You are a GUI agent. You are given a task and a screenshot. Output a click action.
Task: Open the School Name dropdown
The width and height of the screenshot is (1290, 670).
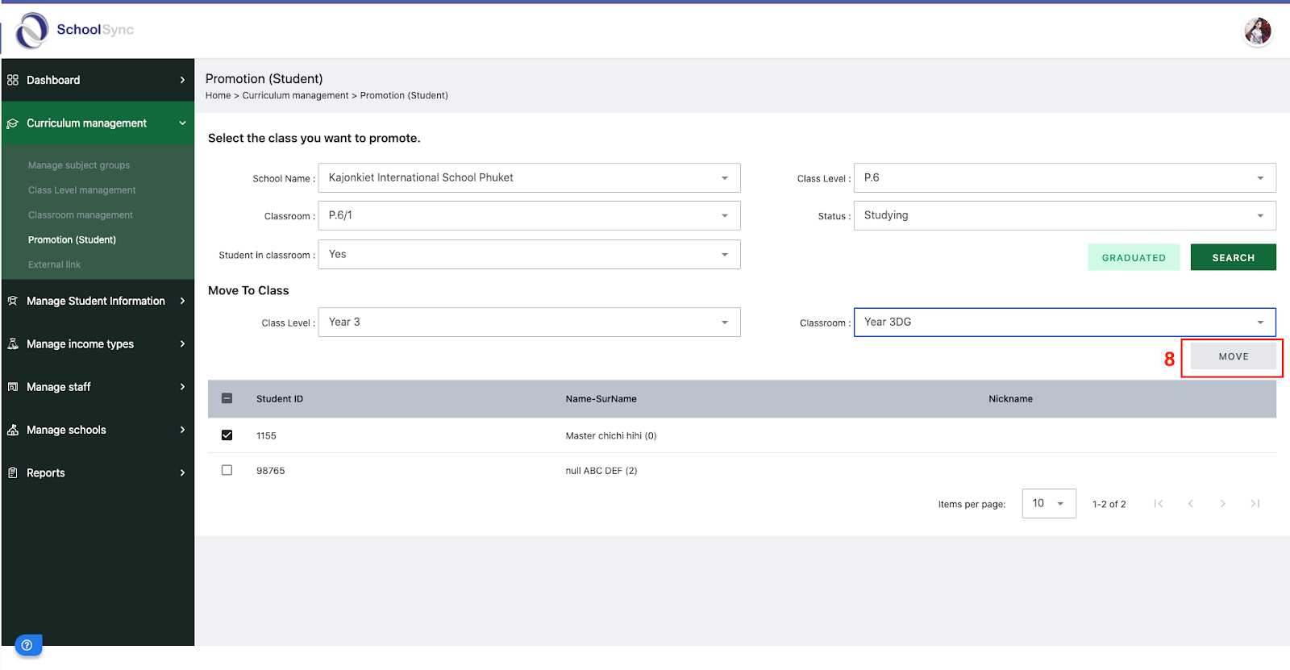pos(529,178)
